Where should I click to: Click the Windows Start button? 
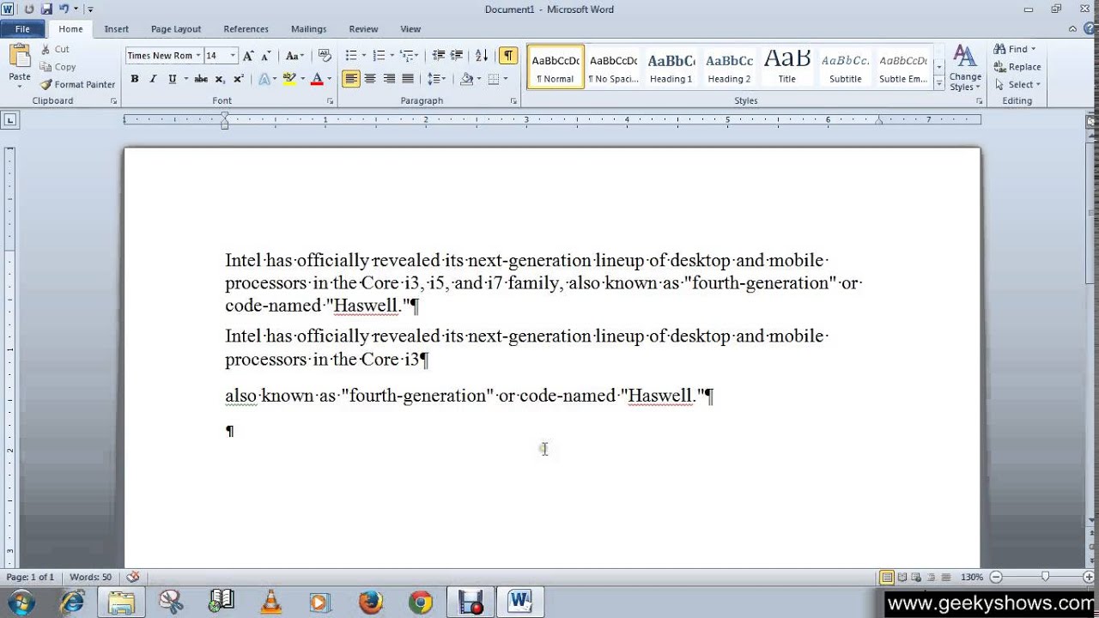click(21, 602)
